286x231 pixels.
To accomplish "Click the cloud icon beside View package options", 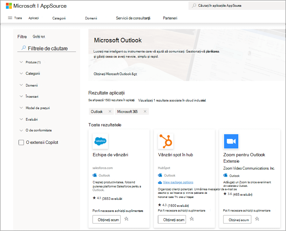I will tap(160, 182).
